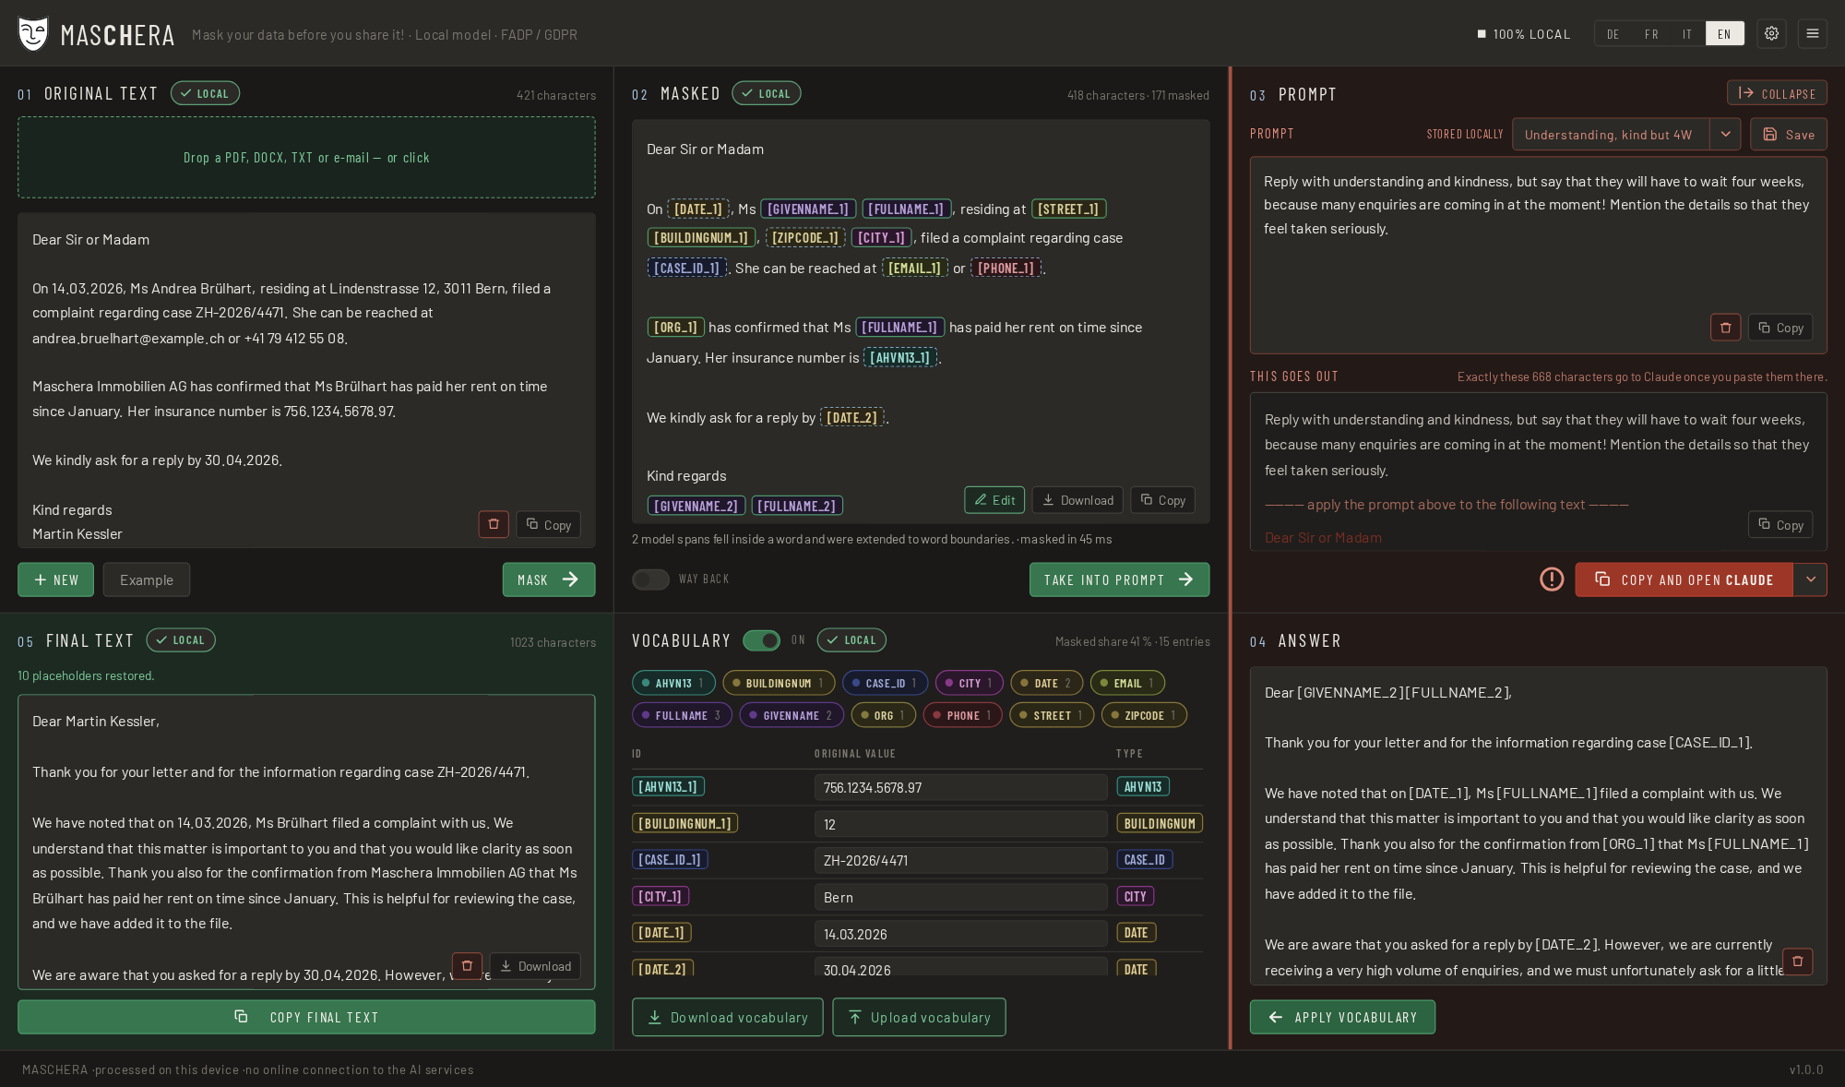Click the warning exclamation icon

1552,579
